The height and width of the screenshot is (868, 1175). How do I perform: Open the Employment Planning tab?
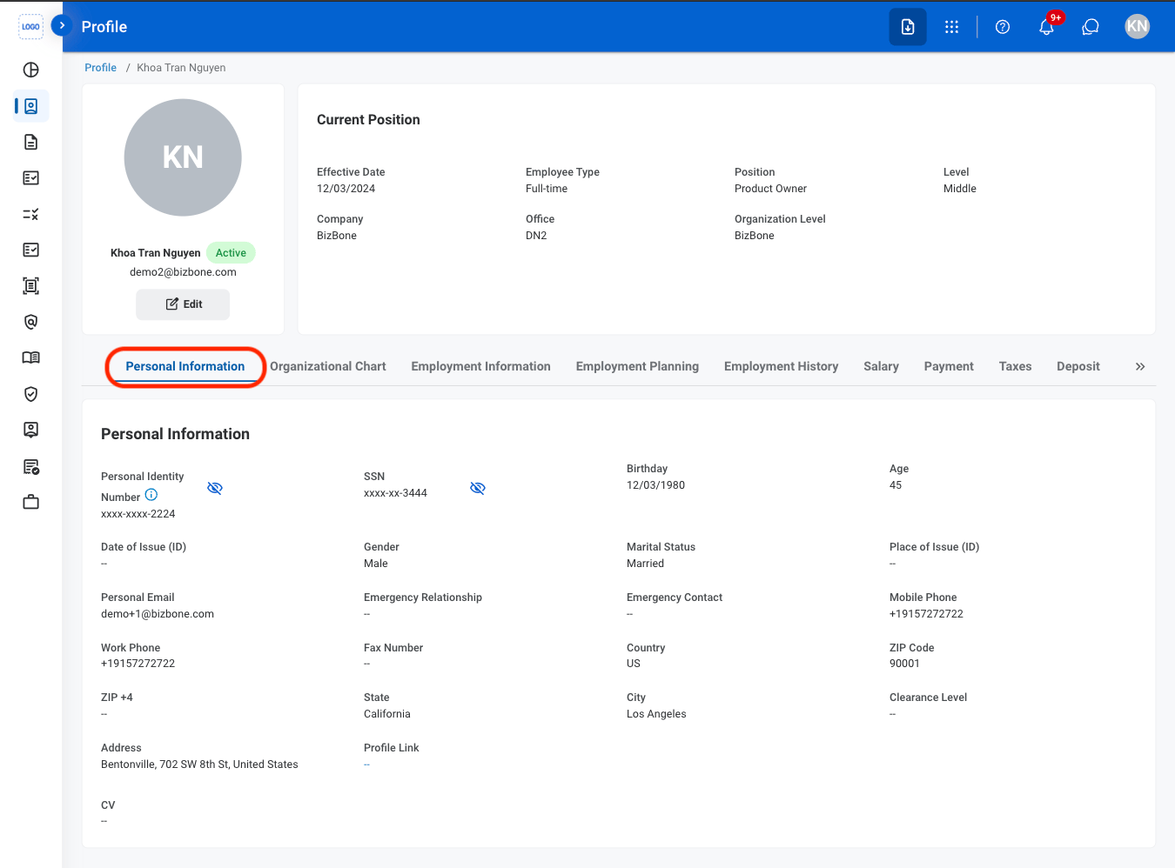pos(637,366)
